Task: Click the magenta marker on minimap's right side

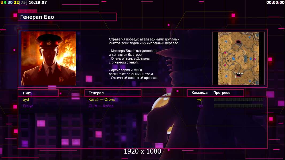Action: 255,59
